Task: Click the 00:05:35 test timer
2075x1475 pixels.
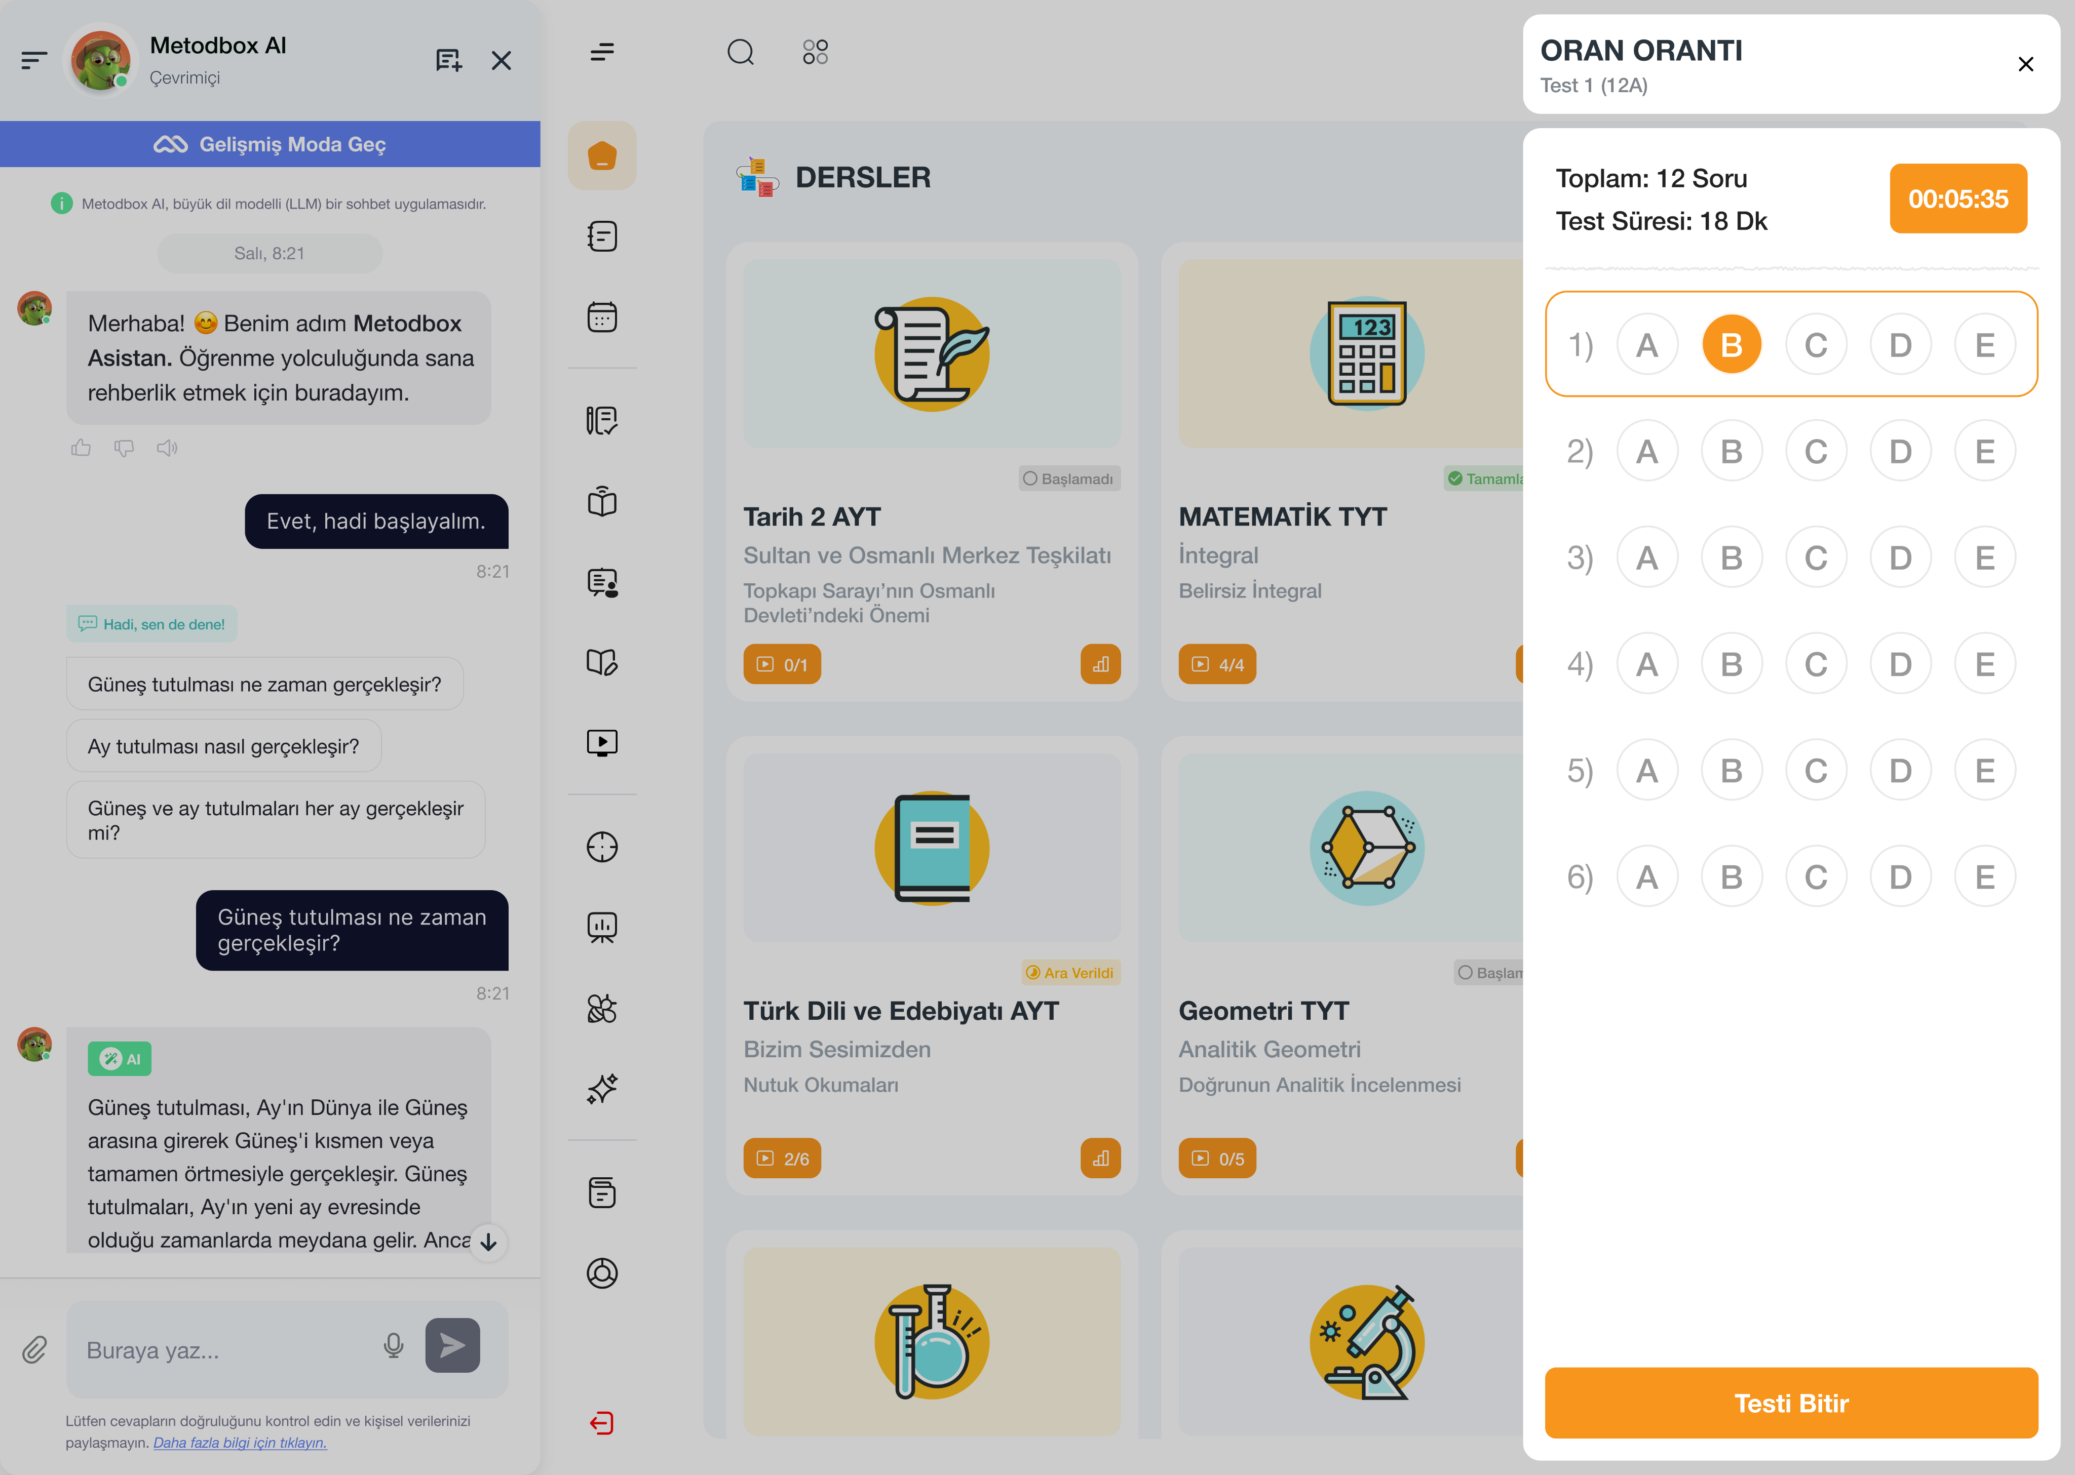Action: [x=1958, y=198]
